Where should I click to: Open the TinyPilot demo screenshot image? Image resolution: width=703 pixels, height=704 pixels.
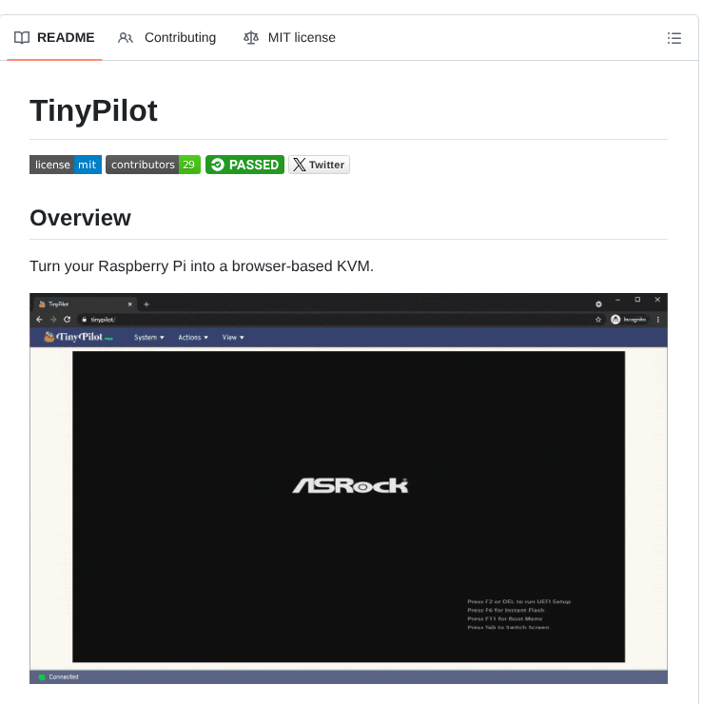click(x=348, y=488)
